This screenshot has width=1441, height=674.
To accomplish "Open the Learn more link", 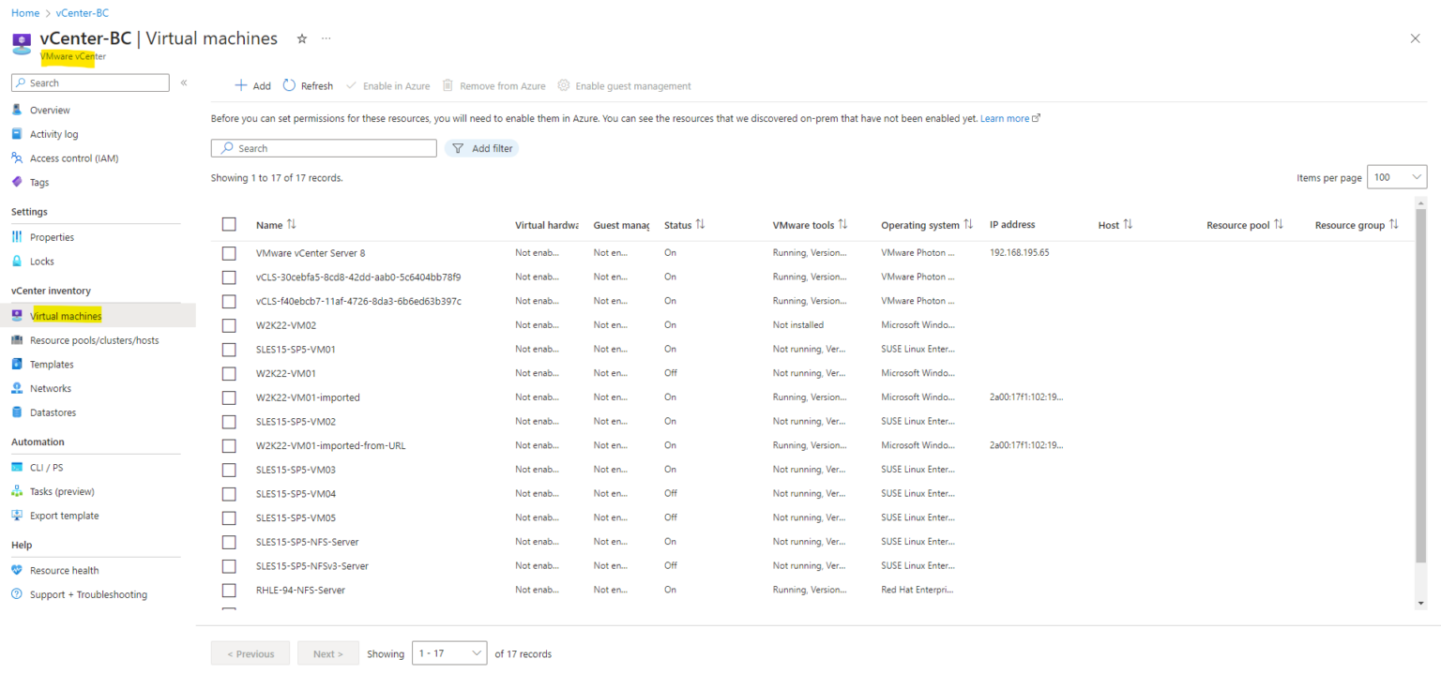I will pyautogui.click(x=1005, y=118).
